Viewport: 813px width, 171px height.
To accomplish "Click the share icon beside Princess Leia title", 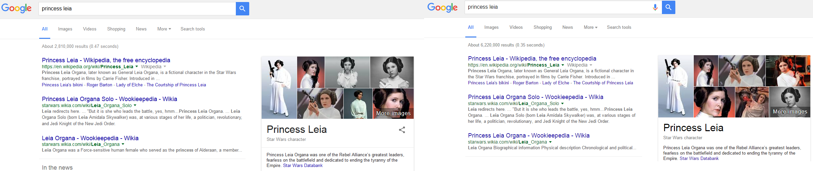I will pos(402,130).
